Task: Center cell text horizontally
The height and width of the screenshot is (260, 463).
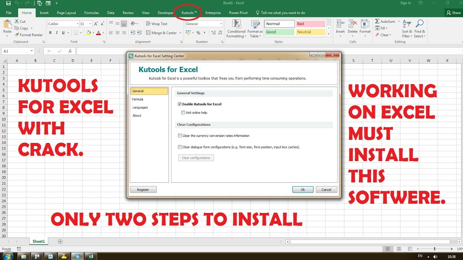Action: coord(118,33)
